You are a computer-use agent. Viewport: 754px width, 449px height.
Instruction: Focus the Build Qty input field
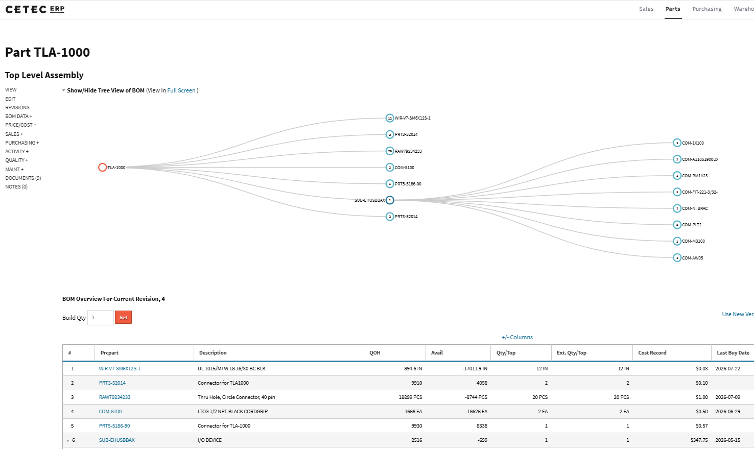pos(101,318)
